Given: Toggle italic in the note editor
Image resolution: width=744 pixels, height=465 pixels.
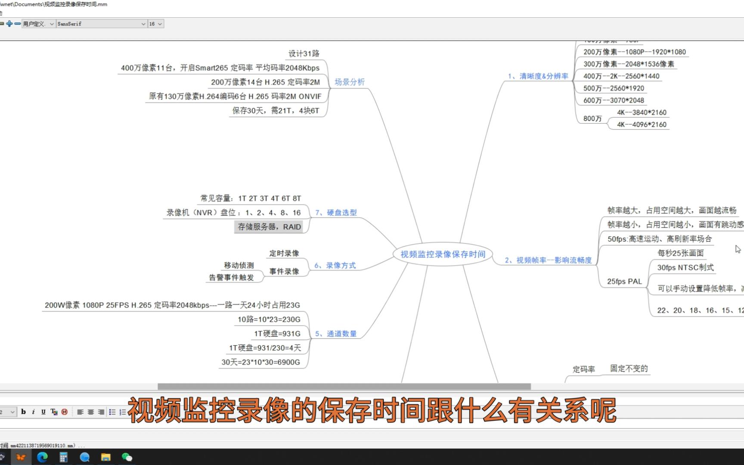Looking at the screenshot, I should (33, 412).
